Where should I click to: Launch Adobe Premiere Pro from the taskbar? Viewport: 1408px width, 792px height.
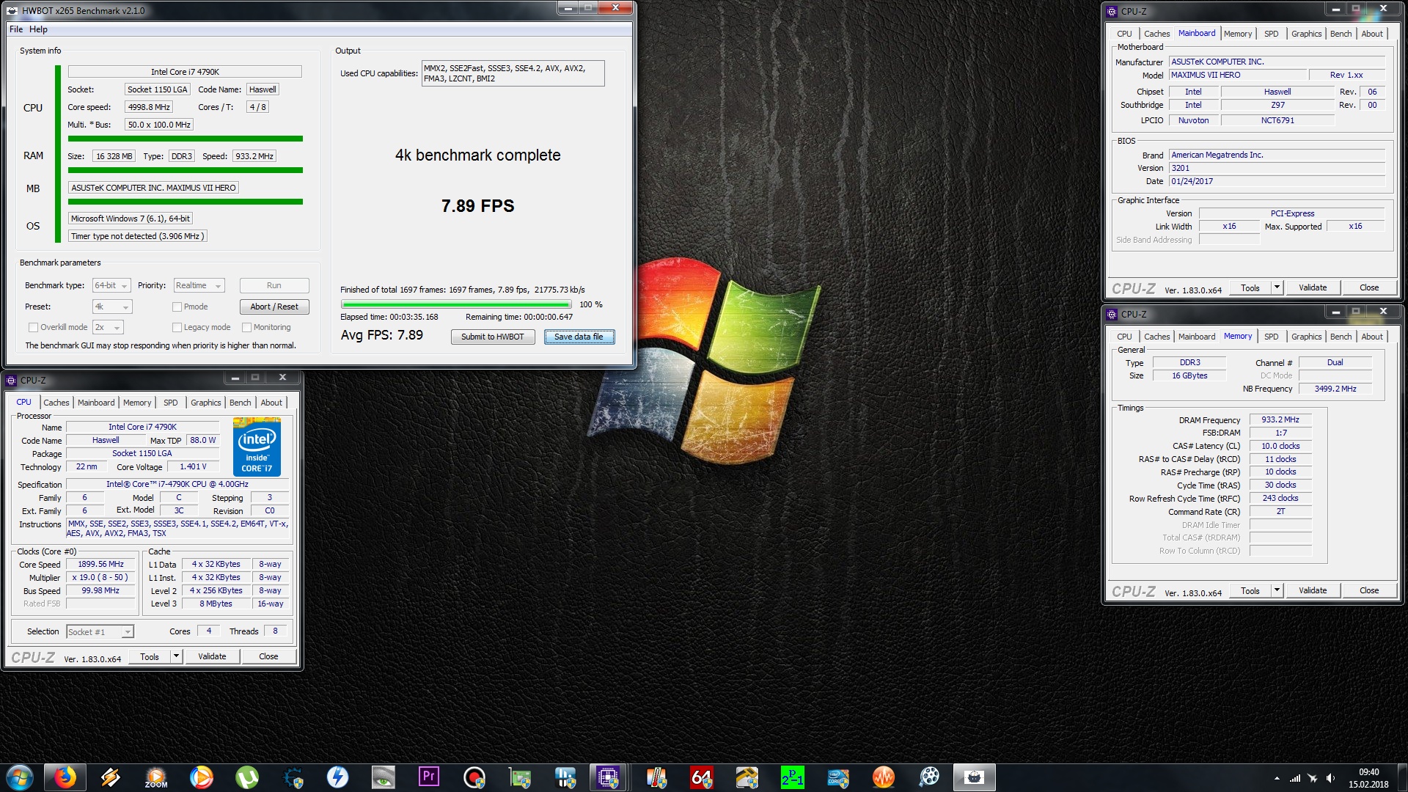coord(429,777)
